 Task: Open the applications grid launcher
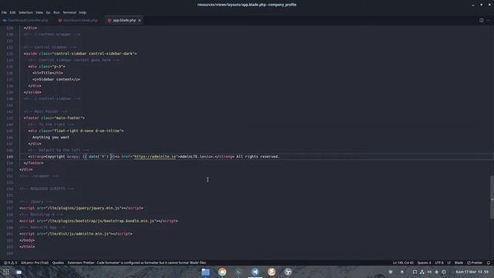click(6, 272)
